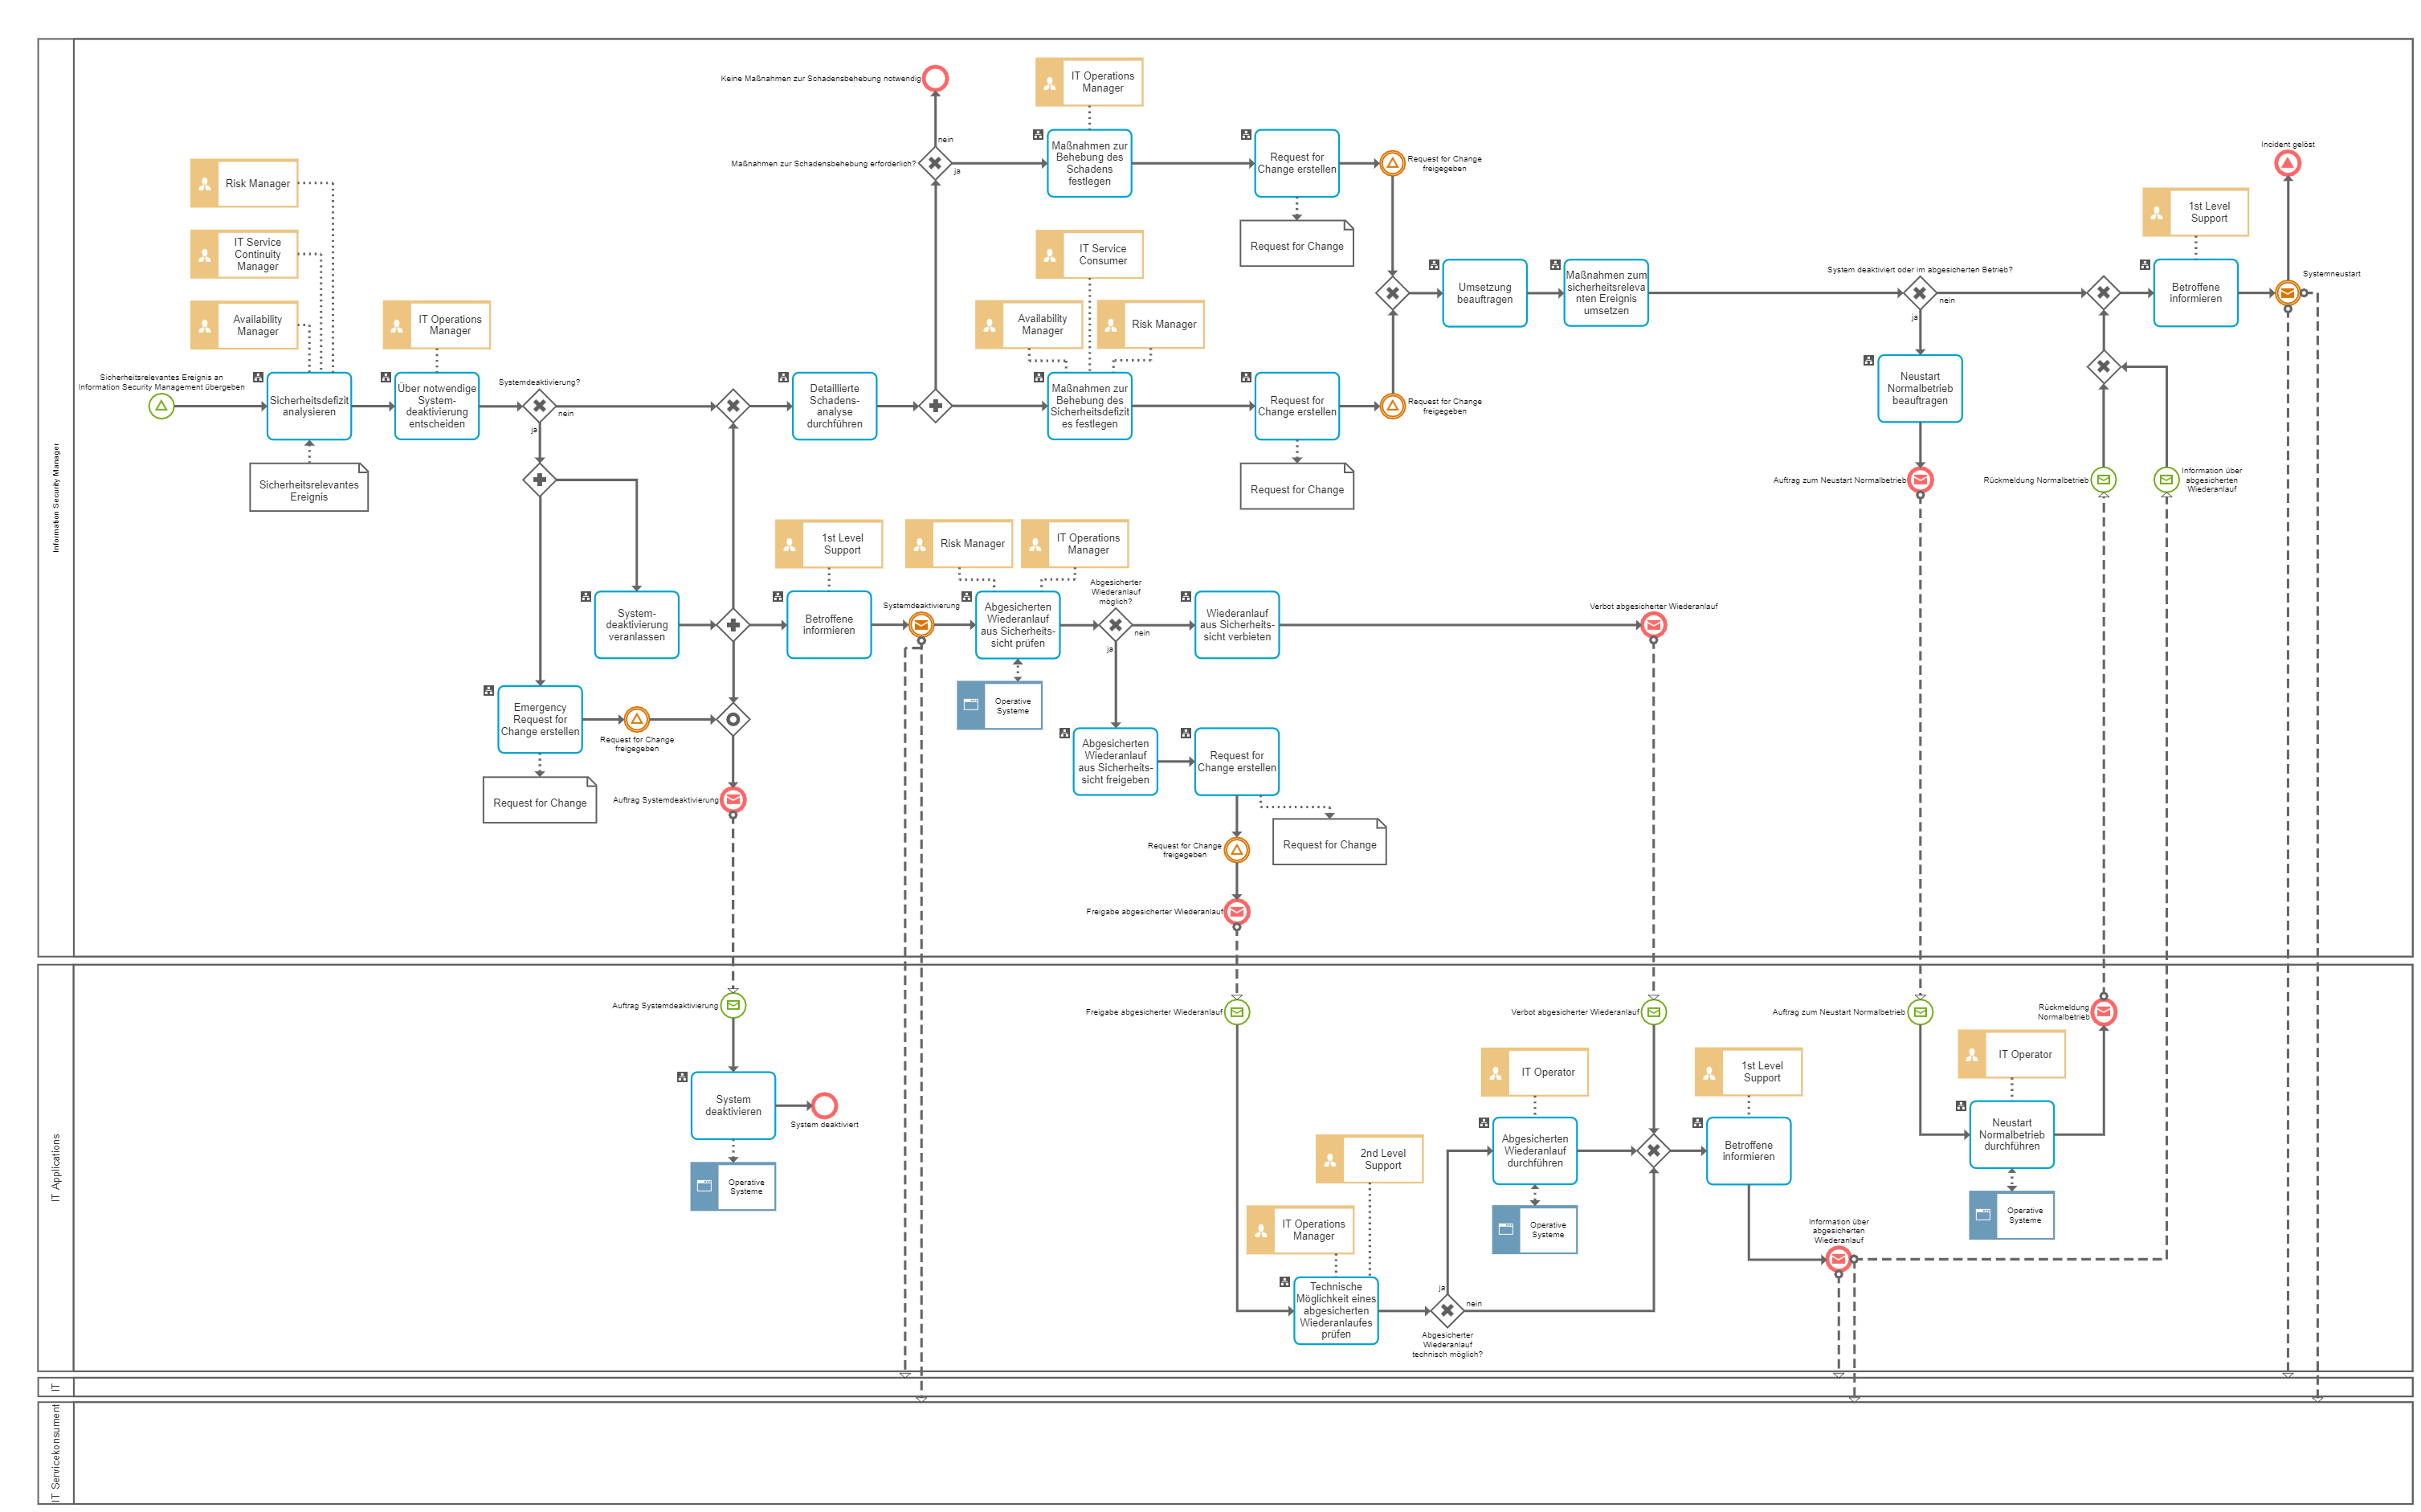Select the green 'Auftrag Systemdeaktivierung' catch event

(733, 1005)
